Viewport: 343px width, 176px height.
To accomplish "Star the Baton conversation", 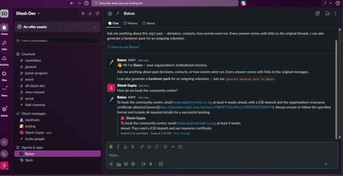I will click(110, 14).
